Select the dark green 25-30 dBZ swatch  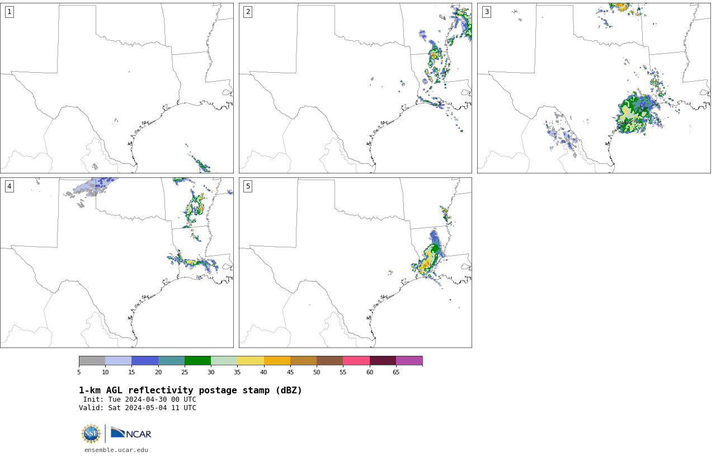tap(197, 361)
